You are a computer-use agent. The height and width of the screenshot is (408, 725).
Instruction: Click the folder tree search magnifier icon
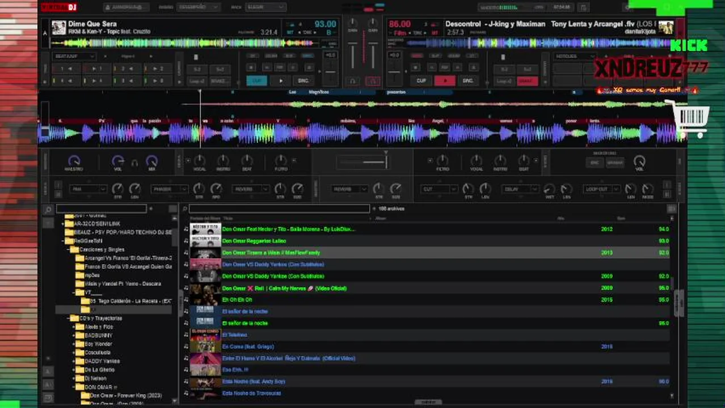(49, 209)
